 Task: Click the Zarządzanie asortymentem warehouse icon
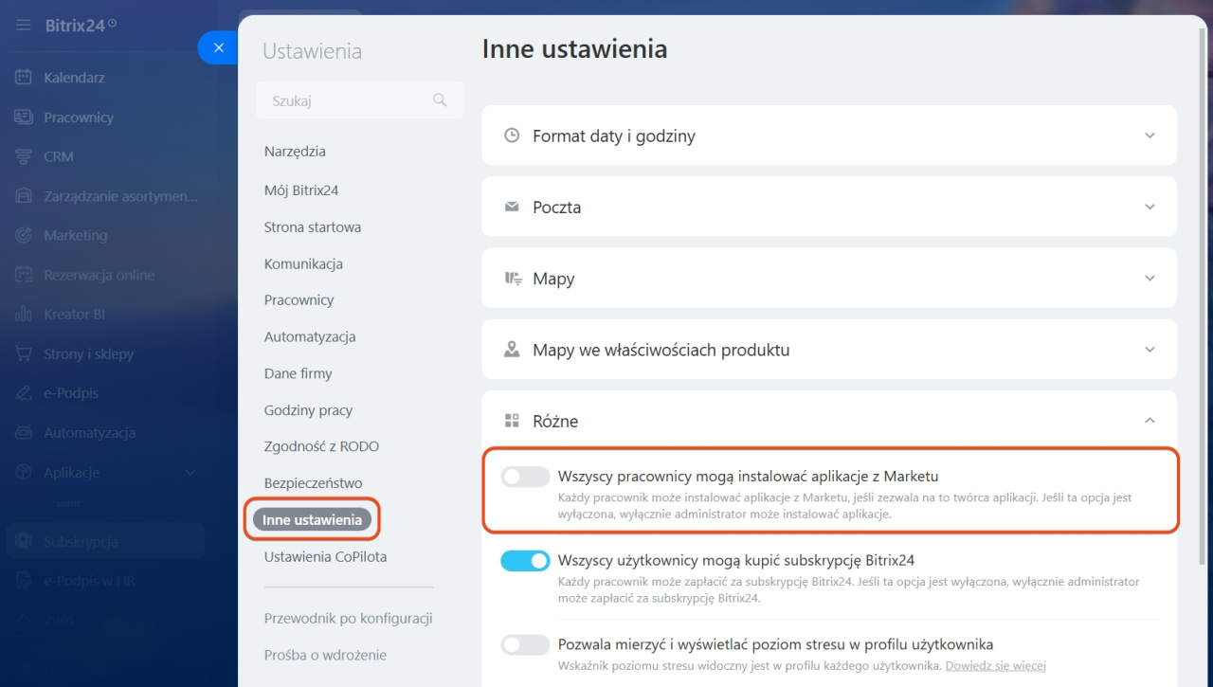pyautogui.click(x=24, y=196)
